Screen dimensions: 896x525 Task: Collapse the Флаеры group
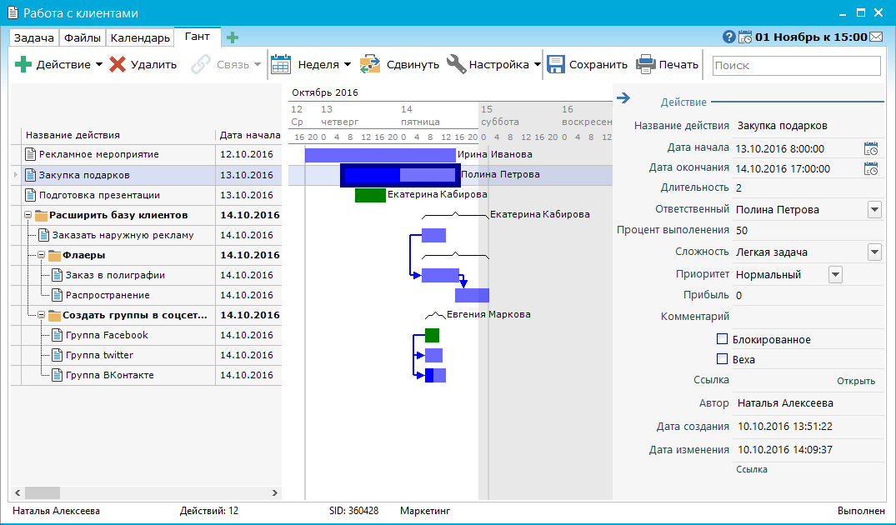point(41,255)
